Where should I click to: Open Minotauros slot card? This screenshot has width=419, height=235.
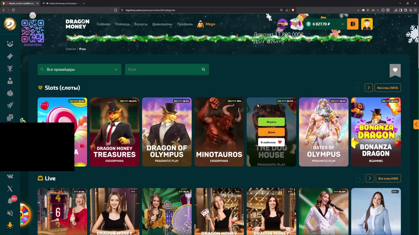pyautogui.click(x=219, y=132)
